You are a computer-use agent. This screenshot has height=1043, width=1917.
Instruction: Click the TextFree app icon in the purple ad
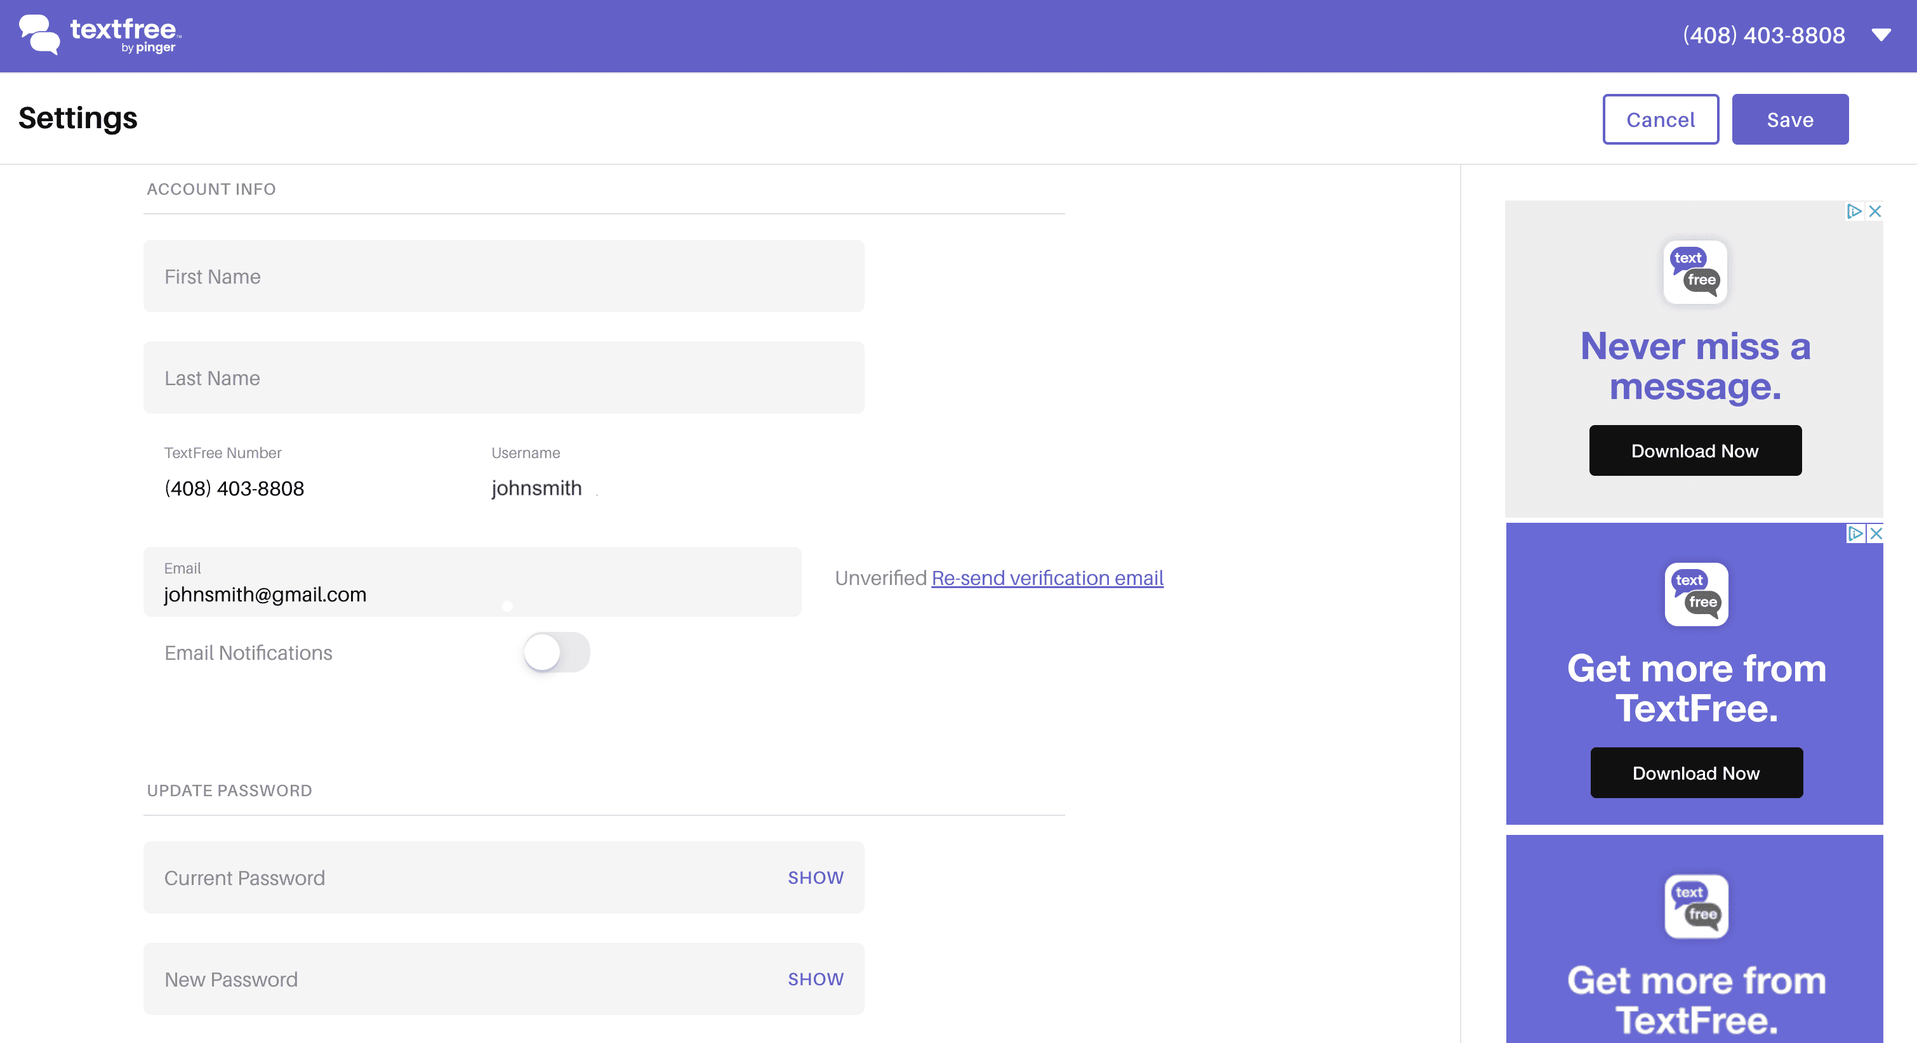click(1696, 594)
